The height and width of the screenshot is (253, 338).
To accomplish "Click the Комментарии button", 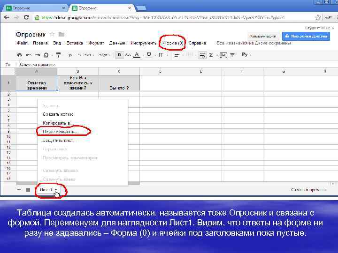I will [x=263, y=36].
